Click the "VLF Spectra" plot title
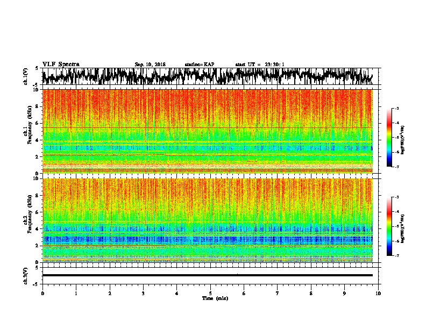 coord(61,65)
